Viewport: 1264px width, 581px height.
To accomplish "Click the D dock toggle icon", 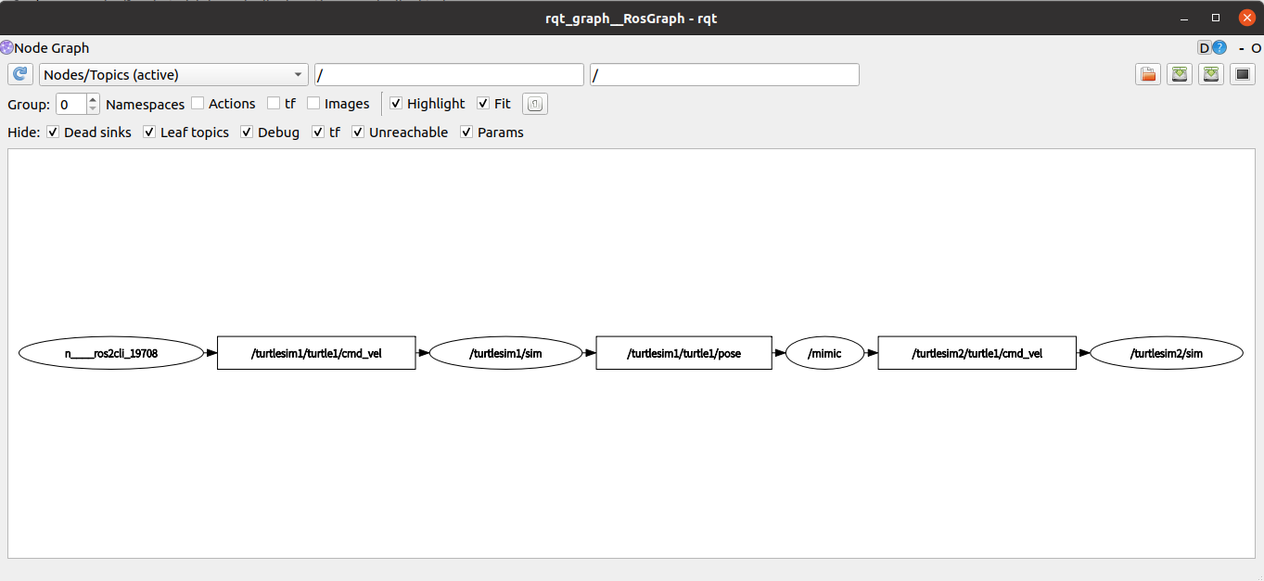I will coord(1204,48).
